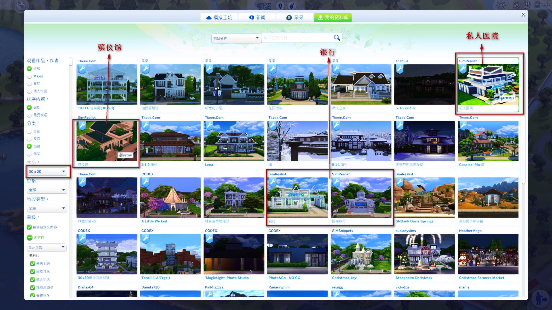The height and width of the screenshot is (310, 552).
Task: Open the Stockholm Christmas lot thumbnail
Action: point(425,254)
